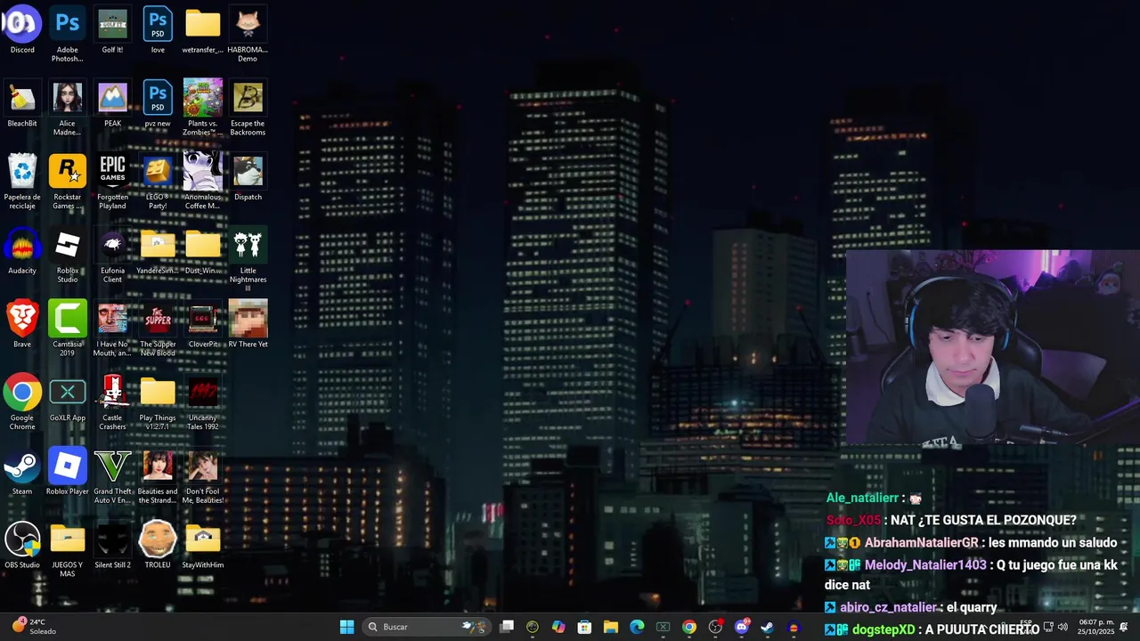Switch to OBS Studio in the taskbar

pos(715,627)
